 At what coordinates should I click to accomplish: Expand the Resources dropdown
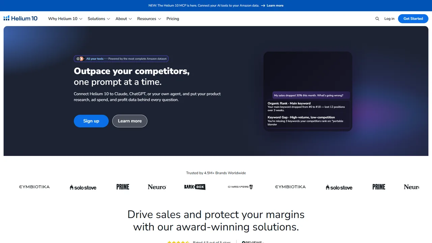click(x=149, y=19)
